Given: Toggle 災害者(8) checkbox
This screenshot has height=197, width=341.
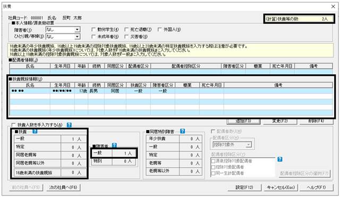Looking at the screenshot, I should coord(126,37).
